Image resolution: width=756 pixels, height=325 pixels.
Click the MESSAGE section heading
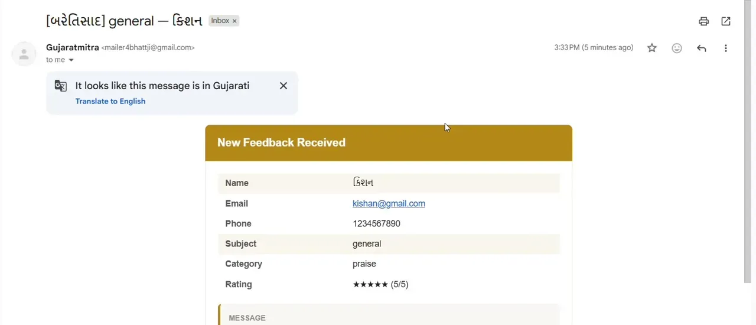[247, 318]
